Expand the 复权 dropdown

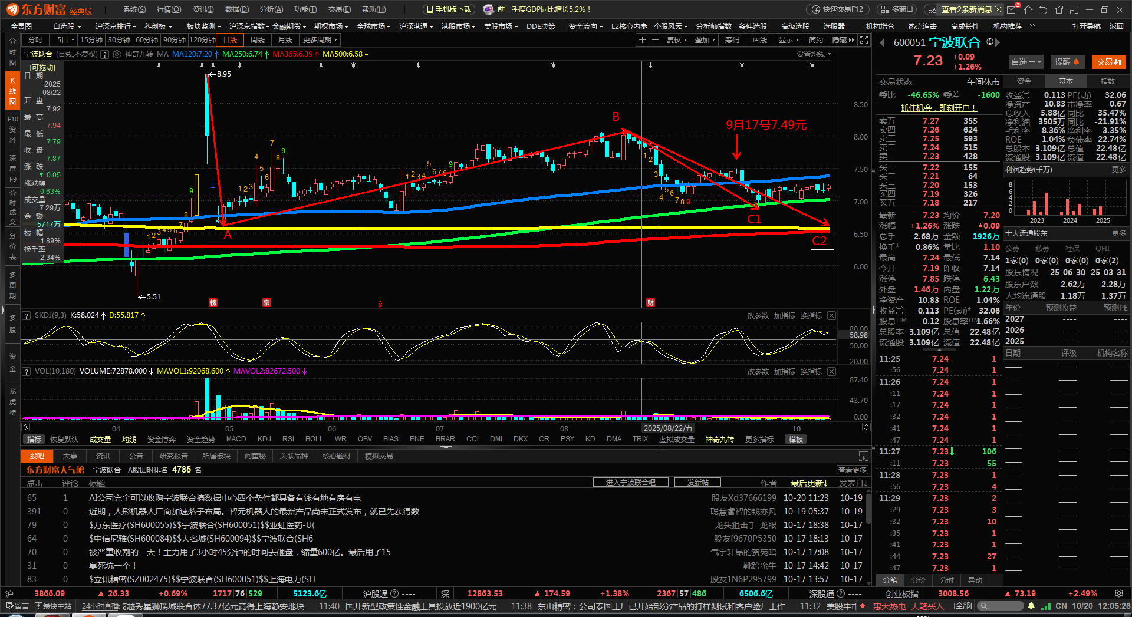point(677,40)
